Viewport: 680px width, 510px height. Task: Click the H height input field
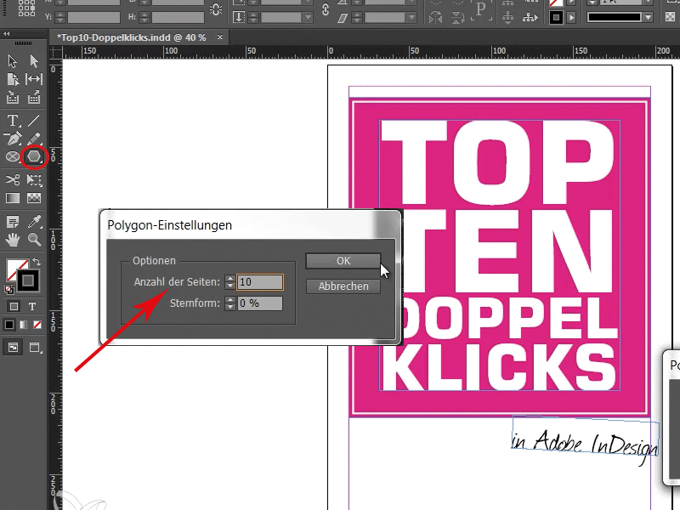[x=178, y=17]
